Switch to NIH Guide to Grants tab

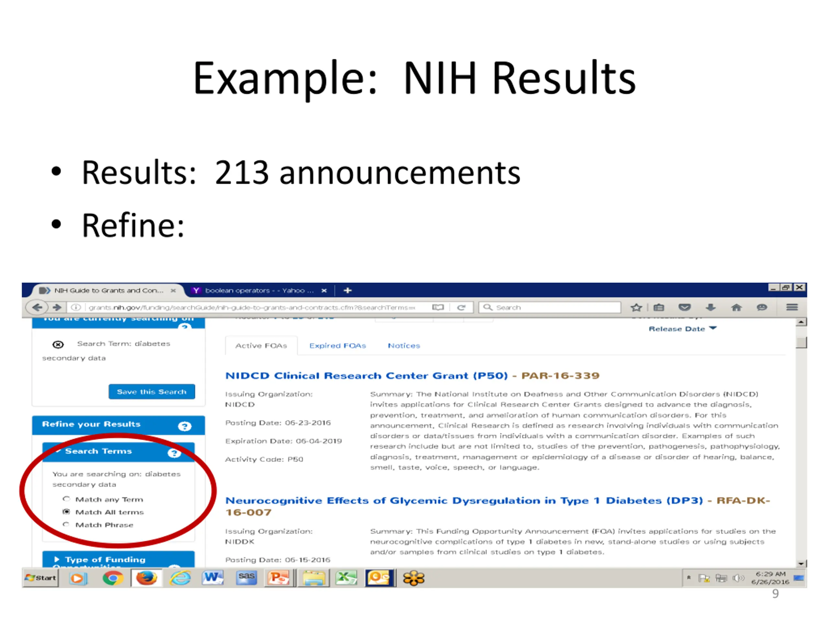[109, 291]
